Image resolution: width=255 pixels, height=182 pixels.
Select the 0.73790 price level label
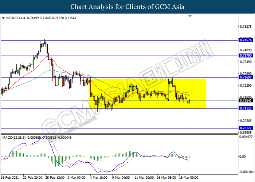(x=246, y=56)
